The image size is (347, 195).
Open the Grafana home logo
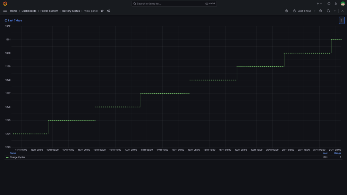point(5,3)
